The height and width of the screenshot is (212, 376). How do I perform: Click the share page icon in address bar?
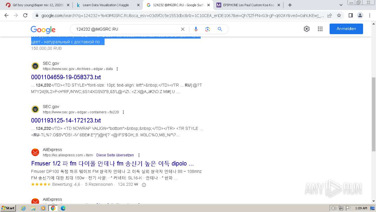click(330, 15)
